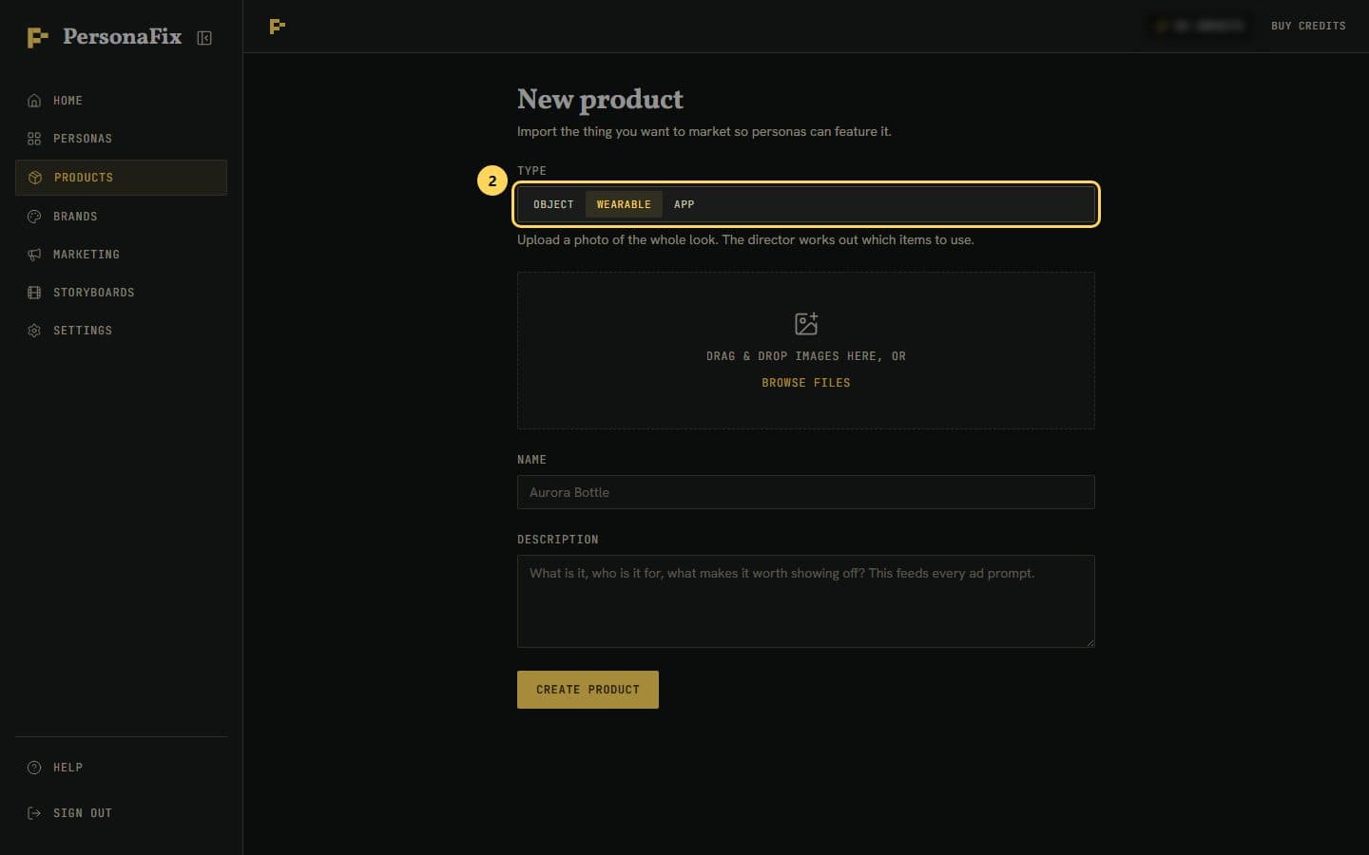1369x855 pixels.
Task: Collapse the sidebar with the panel icon
Action: pyautogui.click(x=204, y=38)
